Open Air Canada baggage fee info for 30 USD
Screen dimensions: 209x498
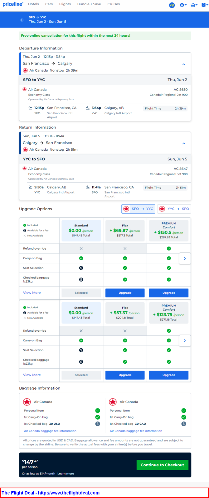tap(50, 431)
